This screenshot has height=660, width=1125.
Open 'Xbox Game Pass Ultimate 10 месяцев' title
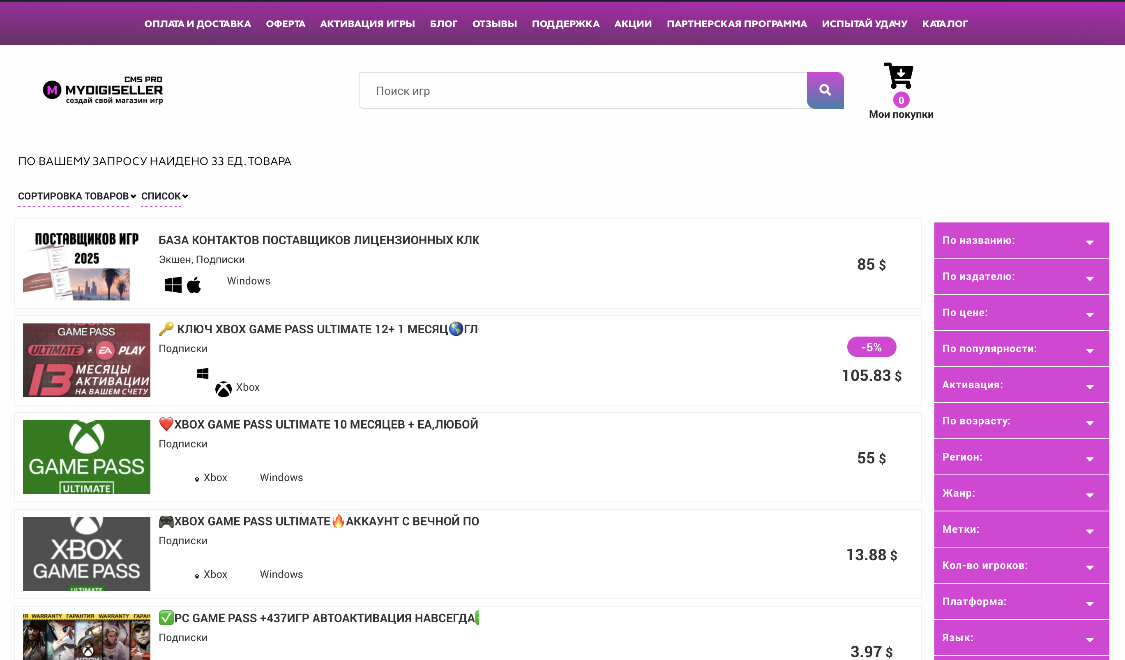click(x=318, y=424)
